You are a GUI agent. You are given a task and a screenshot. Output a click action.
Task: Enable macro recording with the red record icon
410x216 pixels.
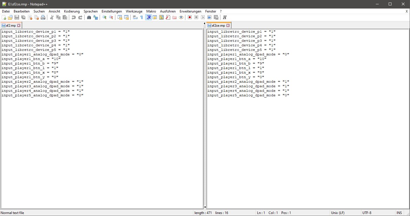tap(189, 17)
